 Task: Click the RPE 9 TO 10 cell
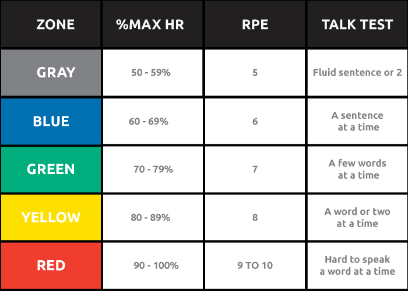(x=255, y=265)
